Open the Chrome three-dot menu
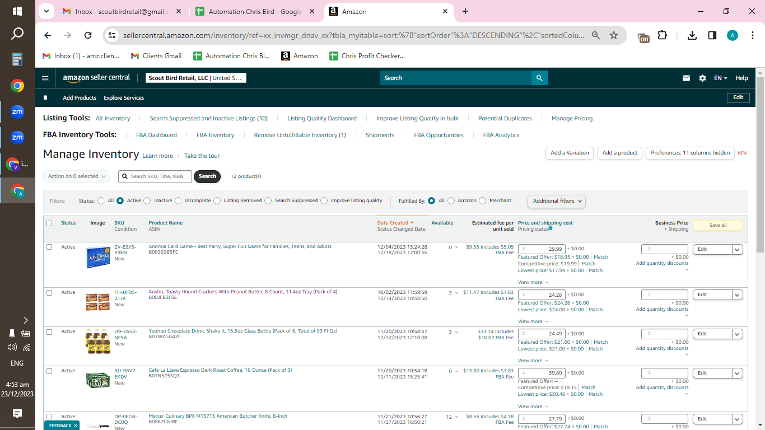 click(x=752, y=35)
